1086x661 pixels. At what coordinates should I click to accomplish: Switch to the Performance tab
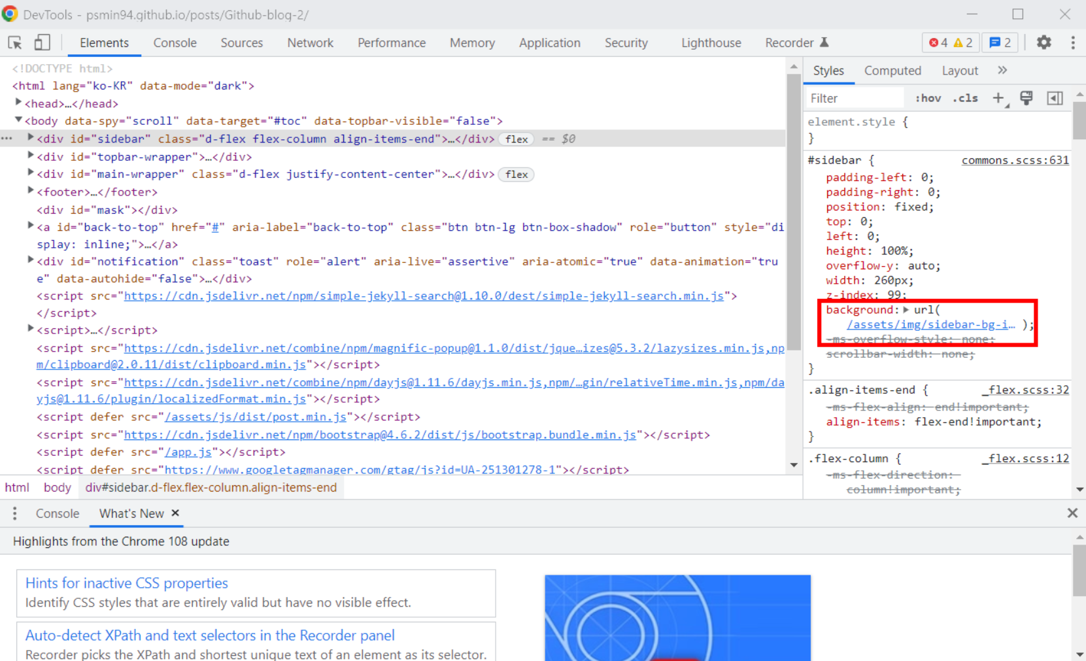point(391,42)
